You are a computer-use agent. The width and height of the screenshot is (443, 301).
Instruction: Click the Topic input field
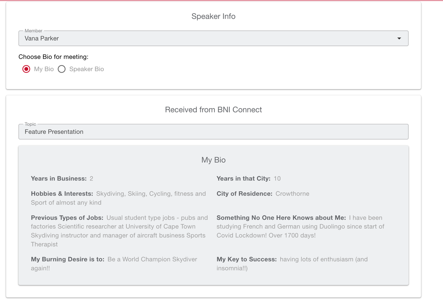213,132
